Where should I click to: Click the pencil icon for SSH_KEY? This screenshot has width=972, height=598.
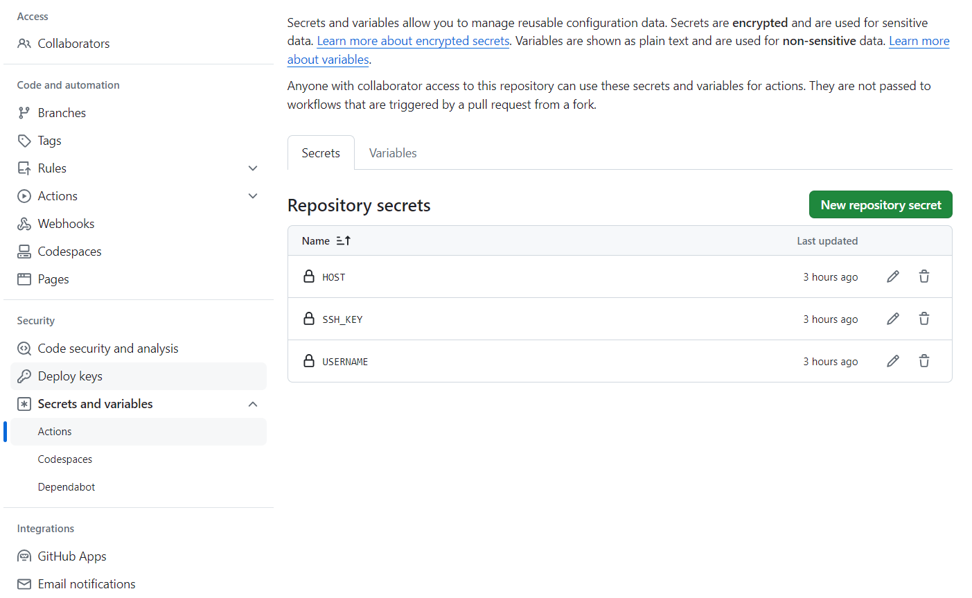[x=893, y=319]
